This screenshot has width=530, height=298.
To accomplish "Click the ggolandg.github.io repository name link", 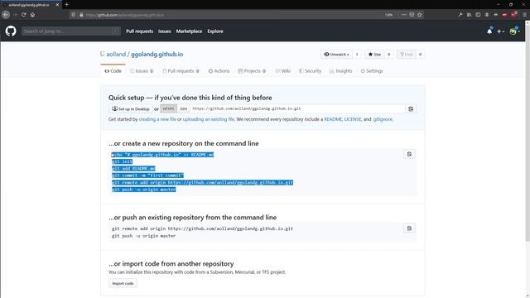I will [x=157, y=54].
